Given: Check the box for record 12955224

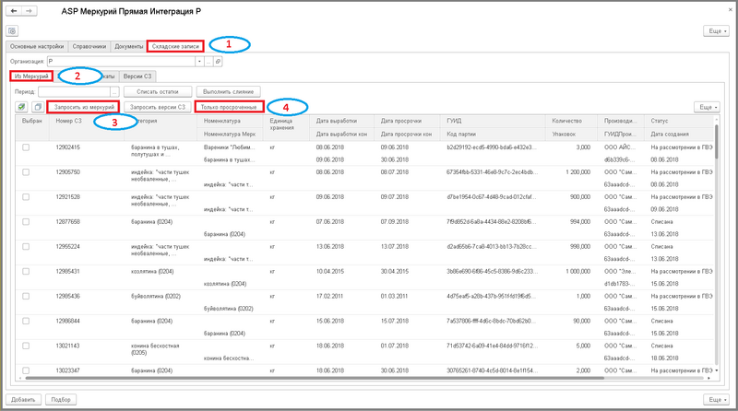Looking at the screenshot, I should click(26, 246).
